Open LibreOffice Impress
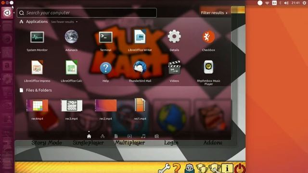 coord(37,67)
